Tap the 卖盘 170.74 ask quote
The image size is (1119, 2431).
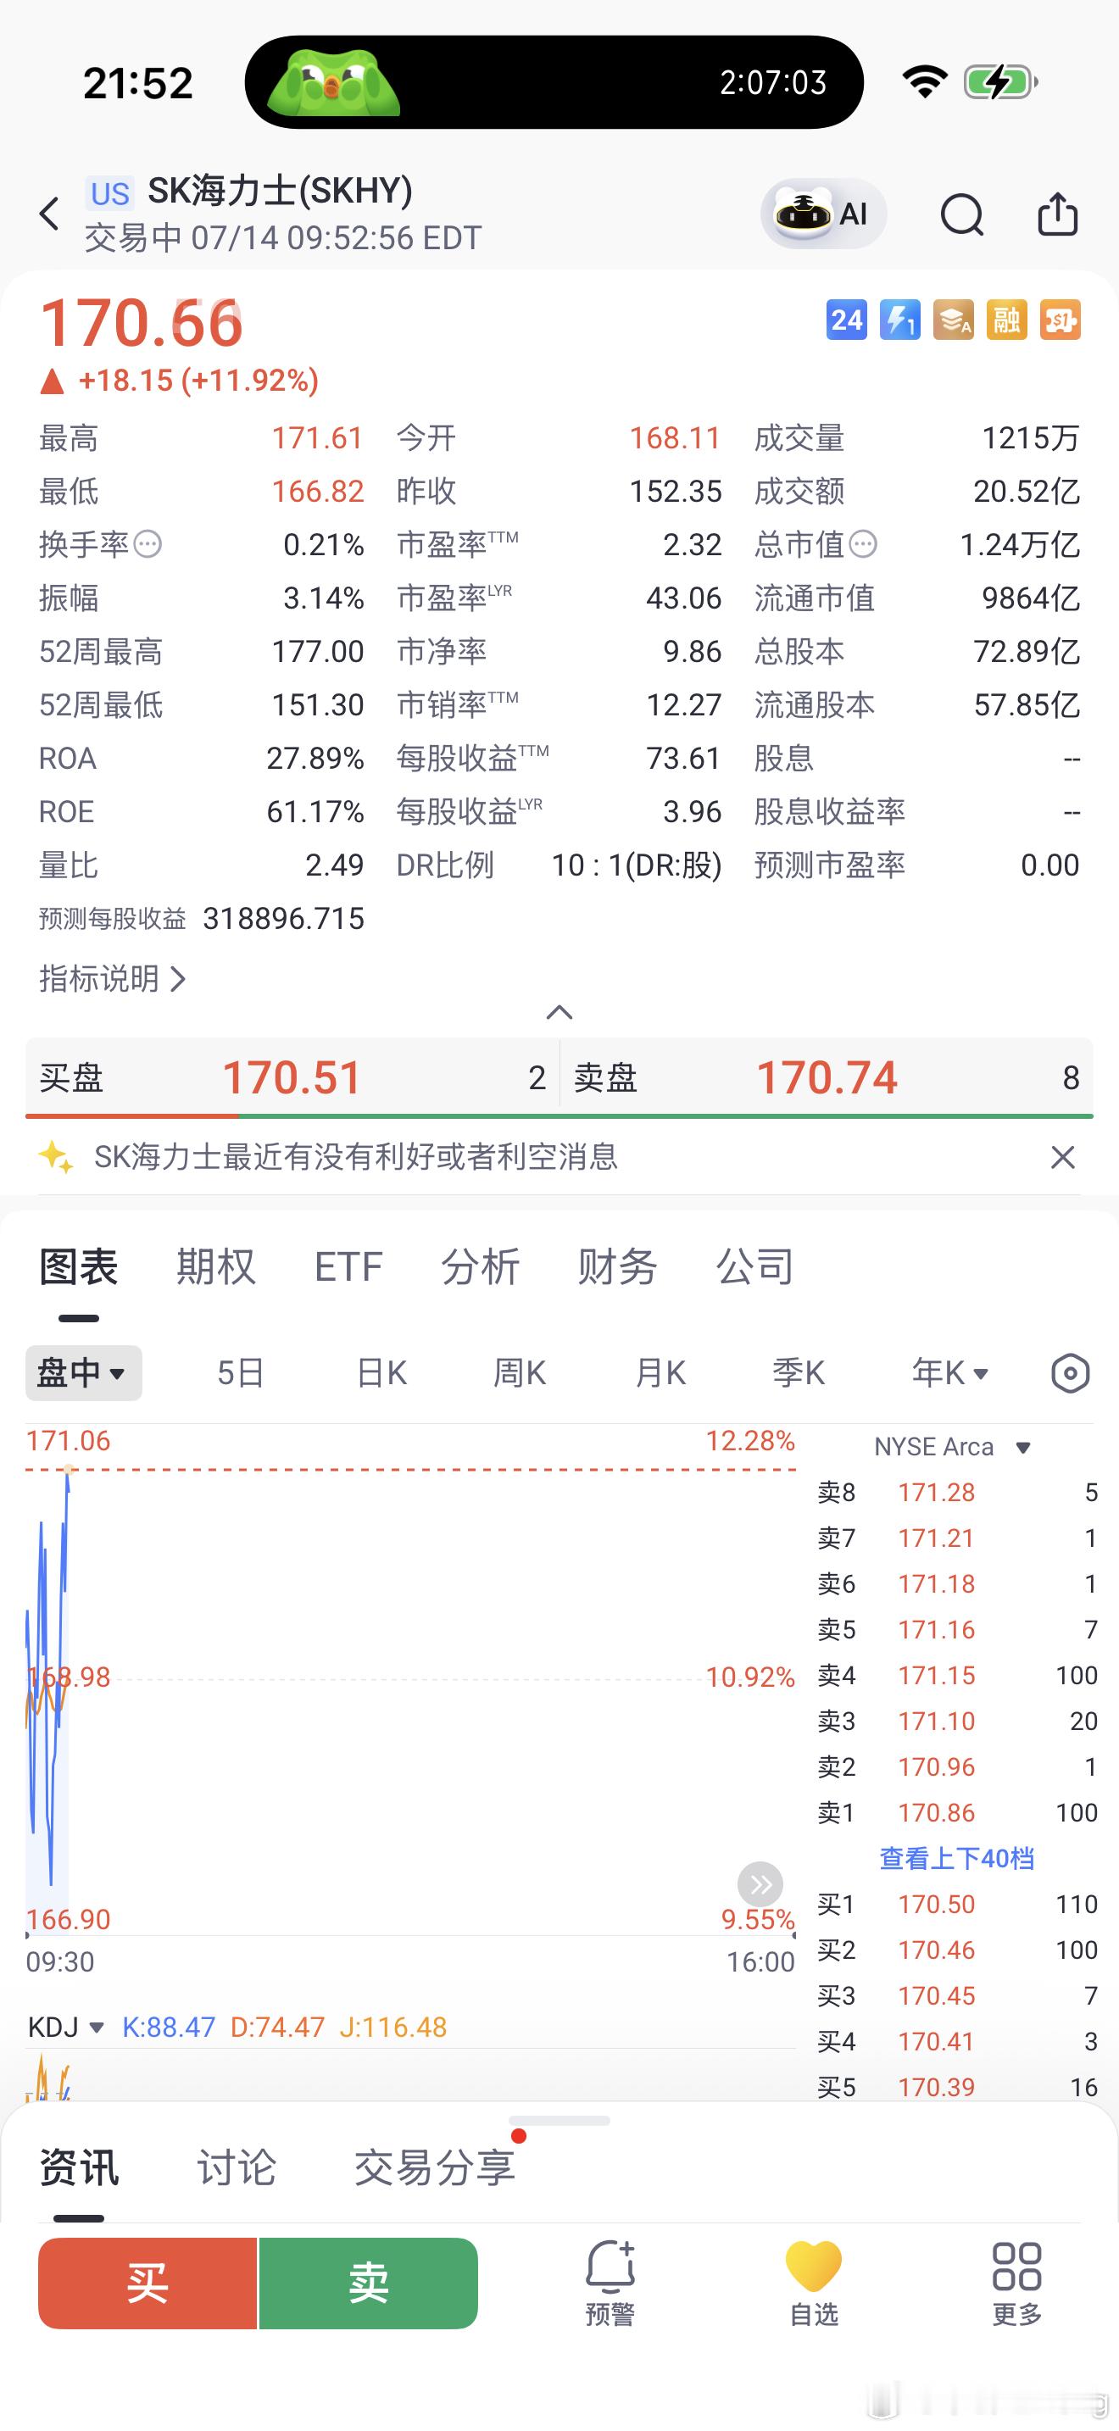[827, 1076]
